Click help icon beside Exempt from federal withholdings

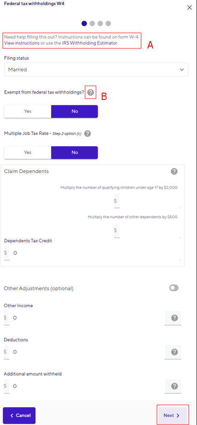point(91,92)
